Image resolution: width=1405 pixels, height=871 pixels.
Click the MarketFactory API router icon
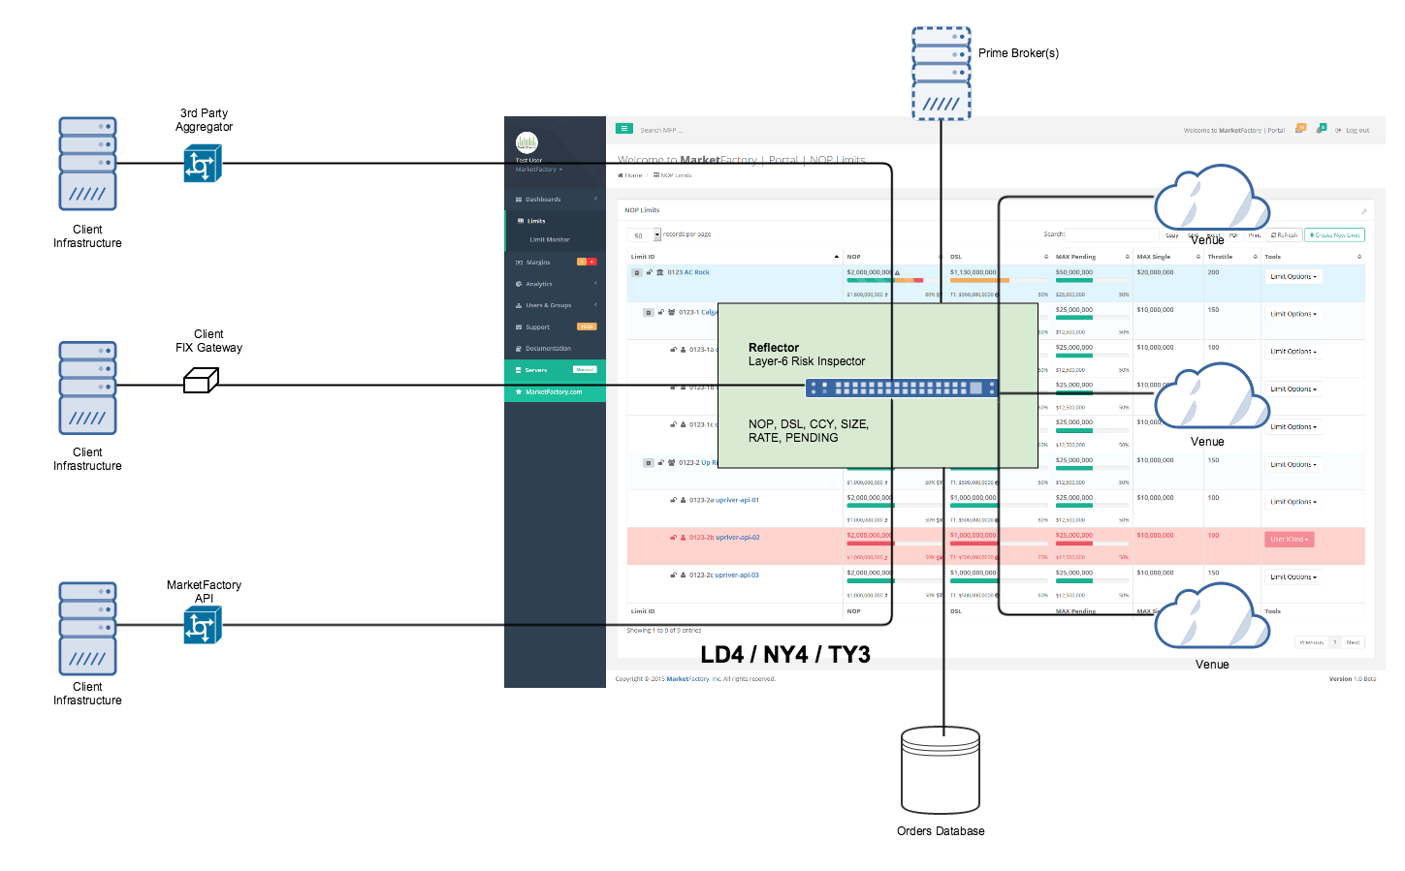203,626
